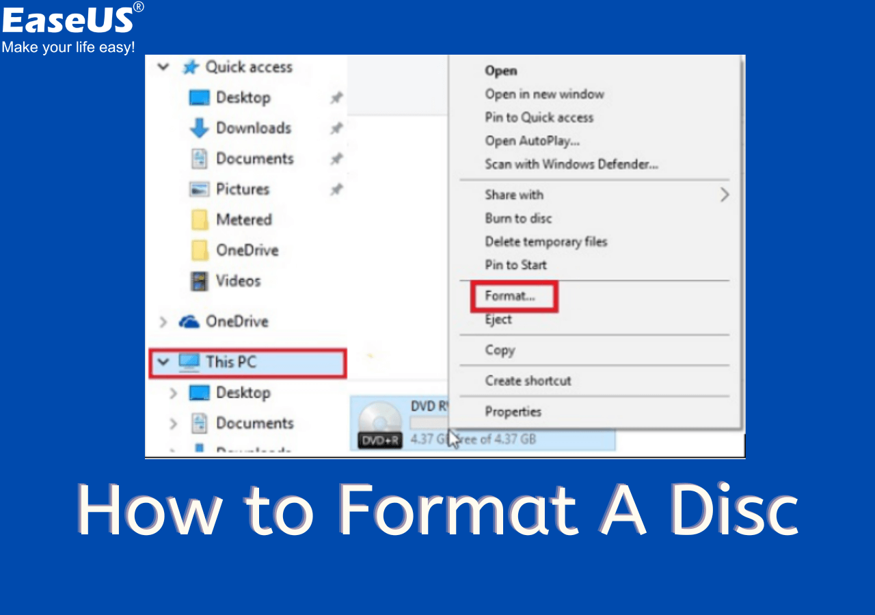
Task: Click the This PC computer icon
Action: tap(189, 361)
